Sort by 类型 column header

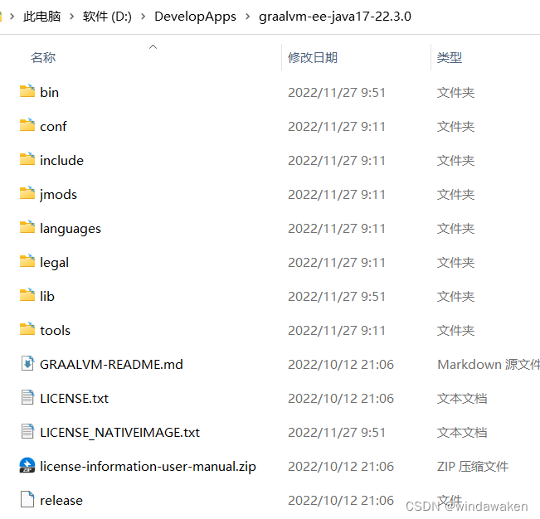[450, 57]
